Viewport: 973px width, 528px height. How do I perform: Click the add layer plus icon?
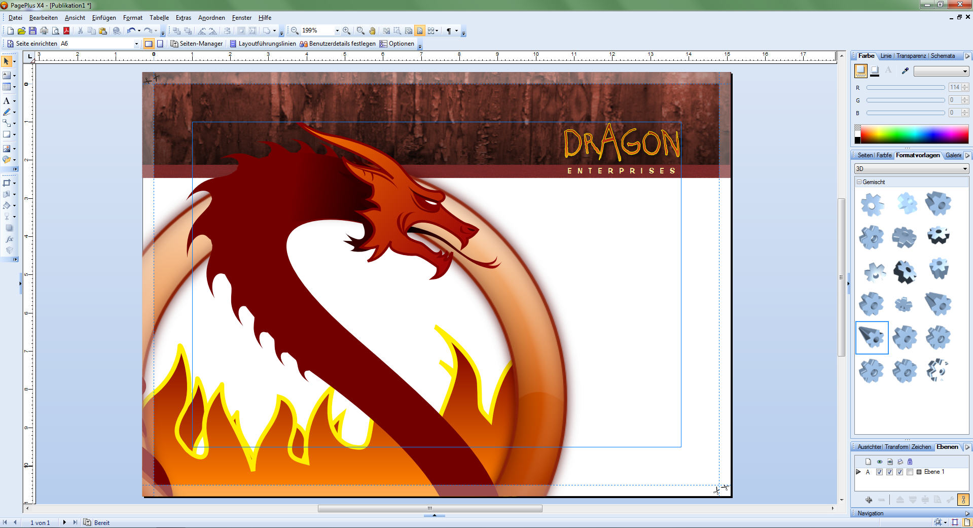pyautogui.click(x=869, y=500)
